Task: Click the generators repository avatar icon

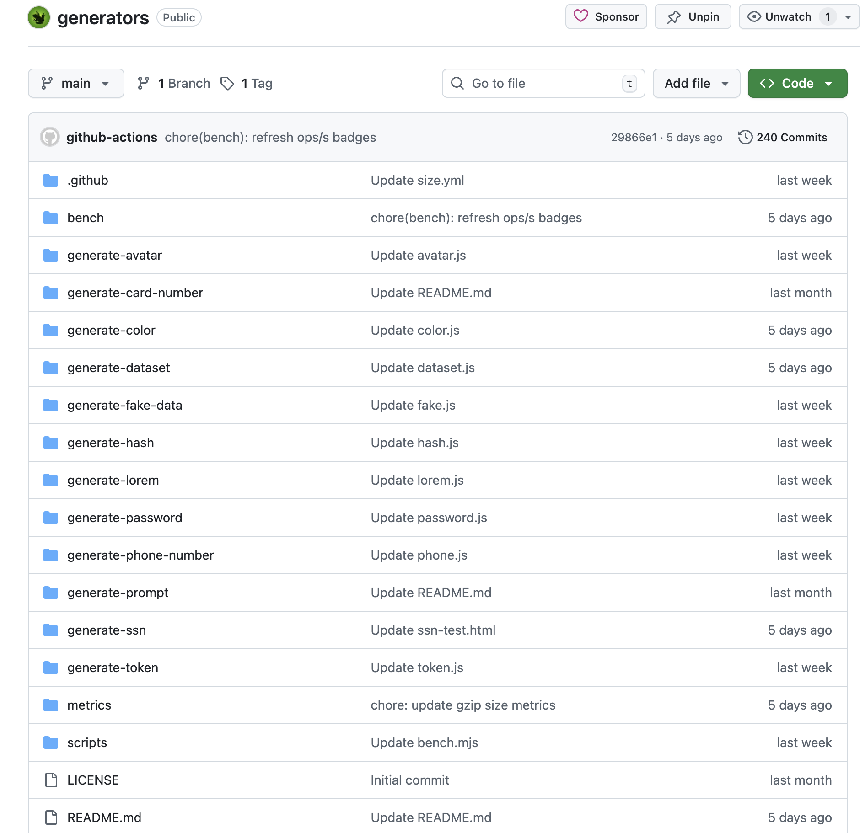Action: tap(39, 17)
